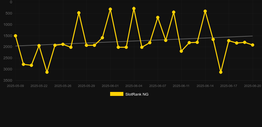This screenshot has width=262, height=127.
Task: Select the first data point at 2025-05-09
Action: pyautogui.click(x=15, y=36)
